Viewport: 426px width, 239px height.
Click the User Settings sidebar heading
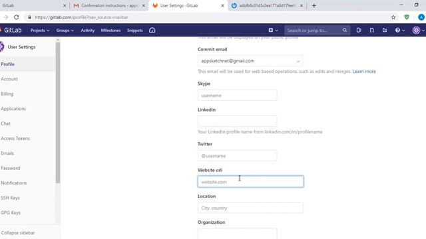coord(21,47)
